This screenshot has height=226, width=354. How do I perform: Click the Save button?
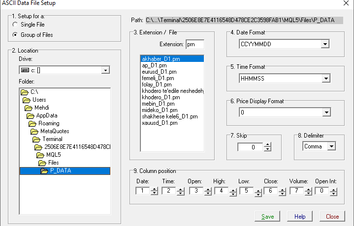[x=267, y=216]
